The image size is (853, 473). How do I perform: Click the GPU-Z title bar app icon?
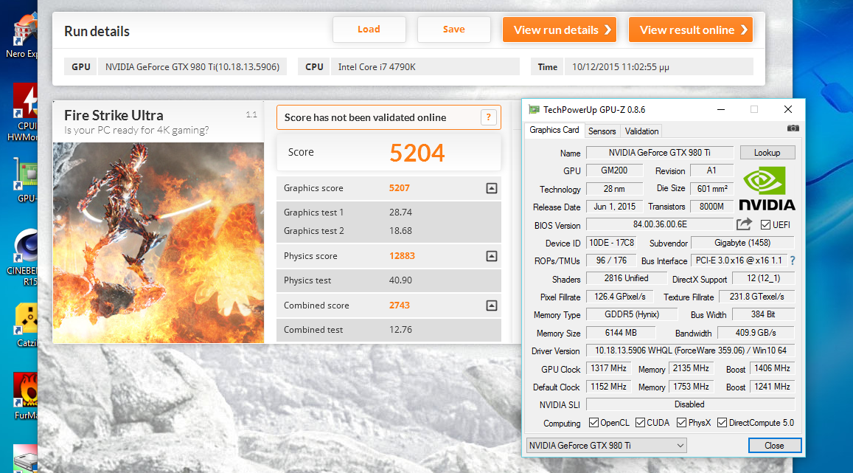point(535,109)
